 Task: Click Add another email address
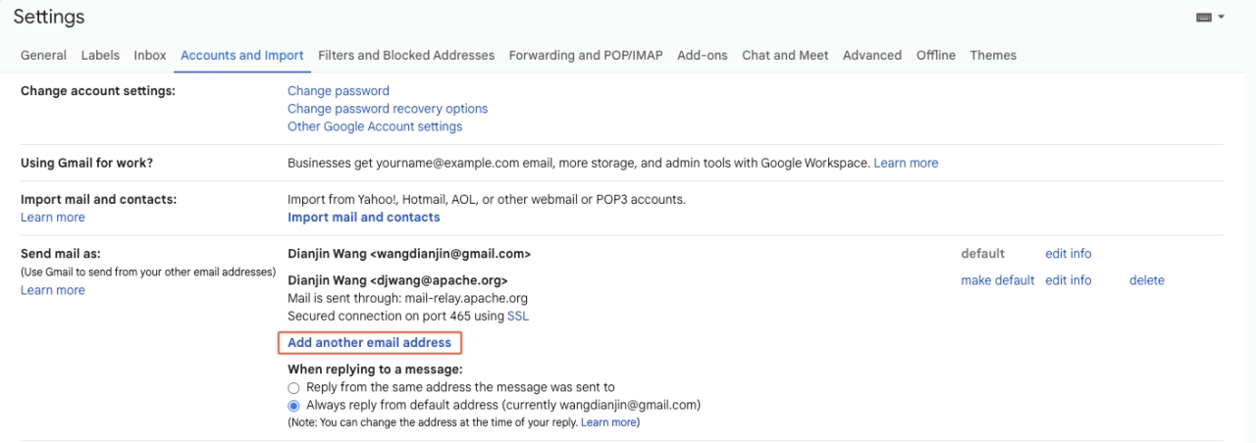(x=370, y=343)
